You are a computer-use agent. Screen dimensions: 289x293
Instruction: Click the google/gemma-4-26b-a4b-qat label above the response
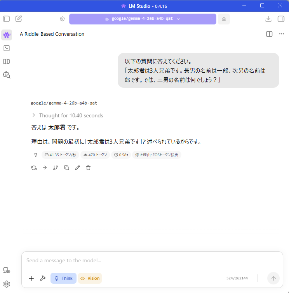coord(64,103)
